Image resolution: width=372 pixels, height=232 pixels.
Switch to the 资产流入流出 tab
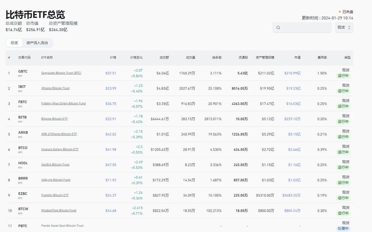tap(37, 43)
